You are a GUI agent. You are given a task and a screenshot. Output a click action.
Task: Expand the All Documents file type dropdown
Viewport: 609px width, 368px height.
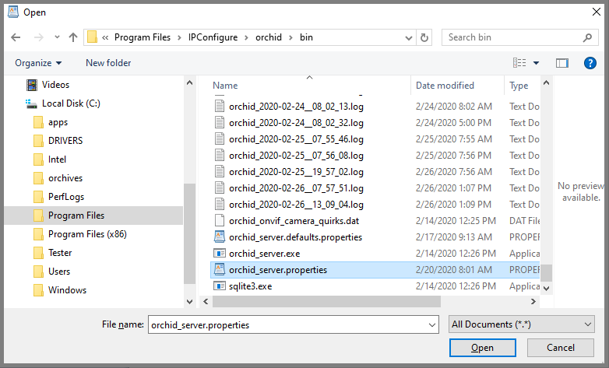521,324
